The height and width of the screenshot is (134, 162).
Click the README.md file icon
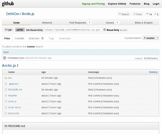pyautogui.click(x=6, y=90)
